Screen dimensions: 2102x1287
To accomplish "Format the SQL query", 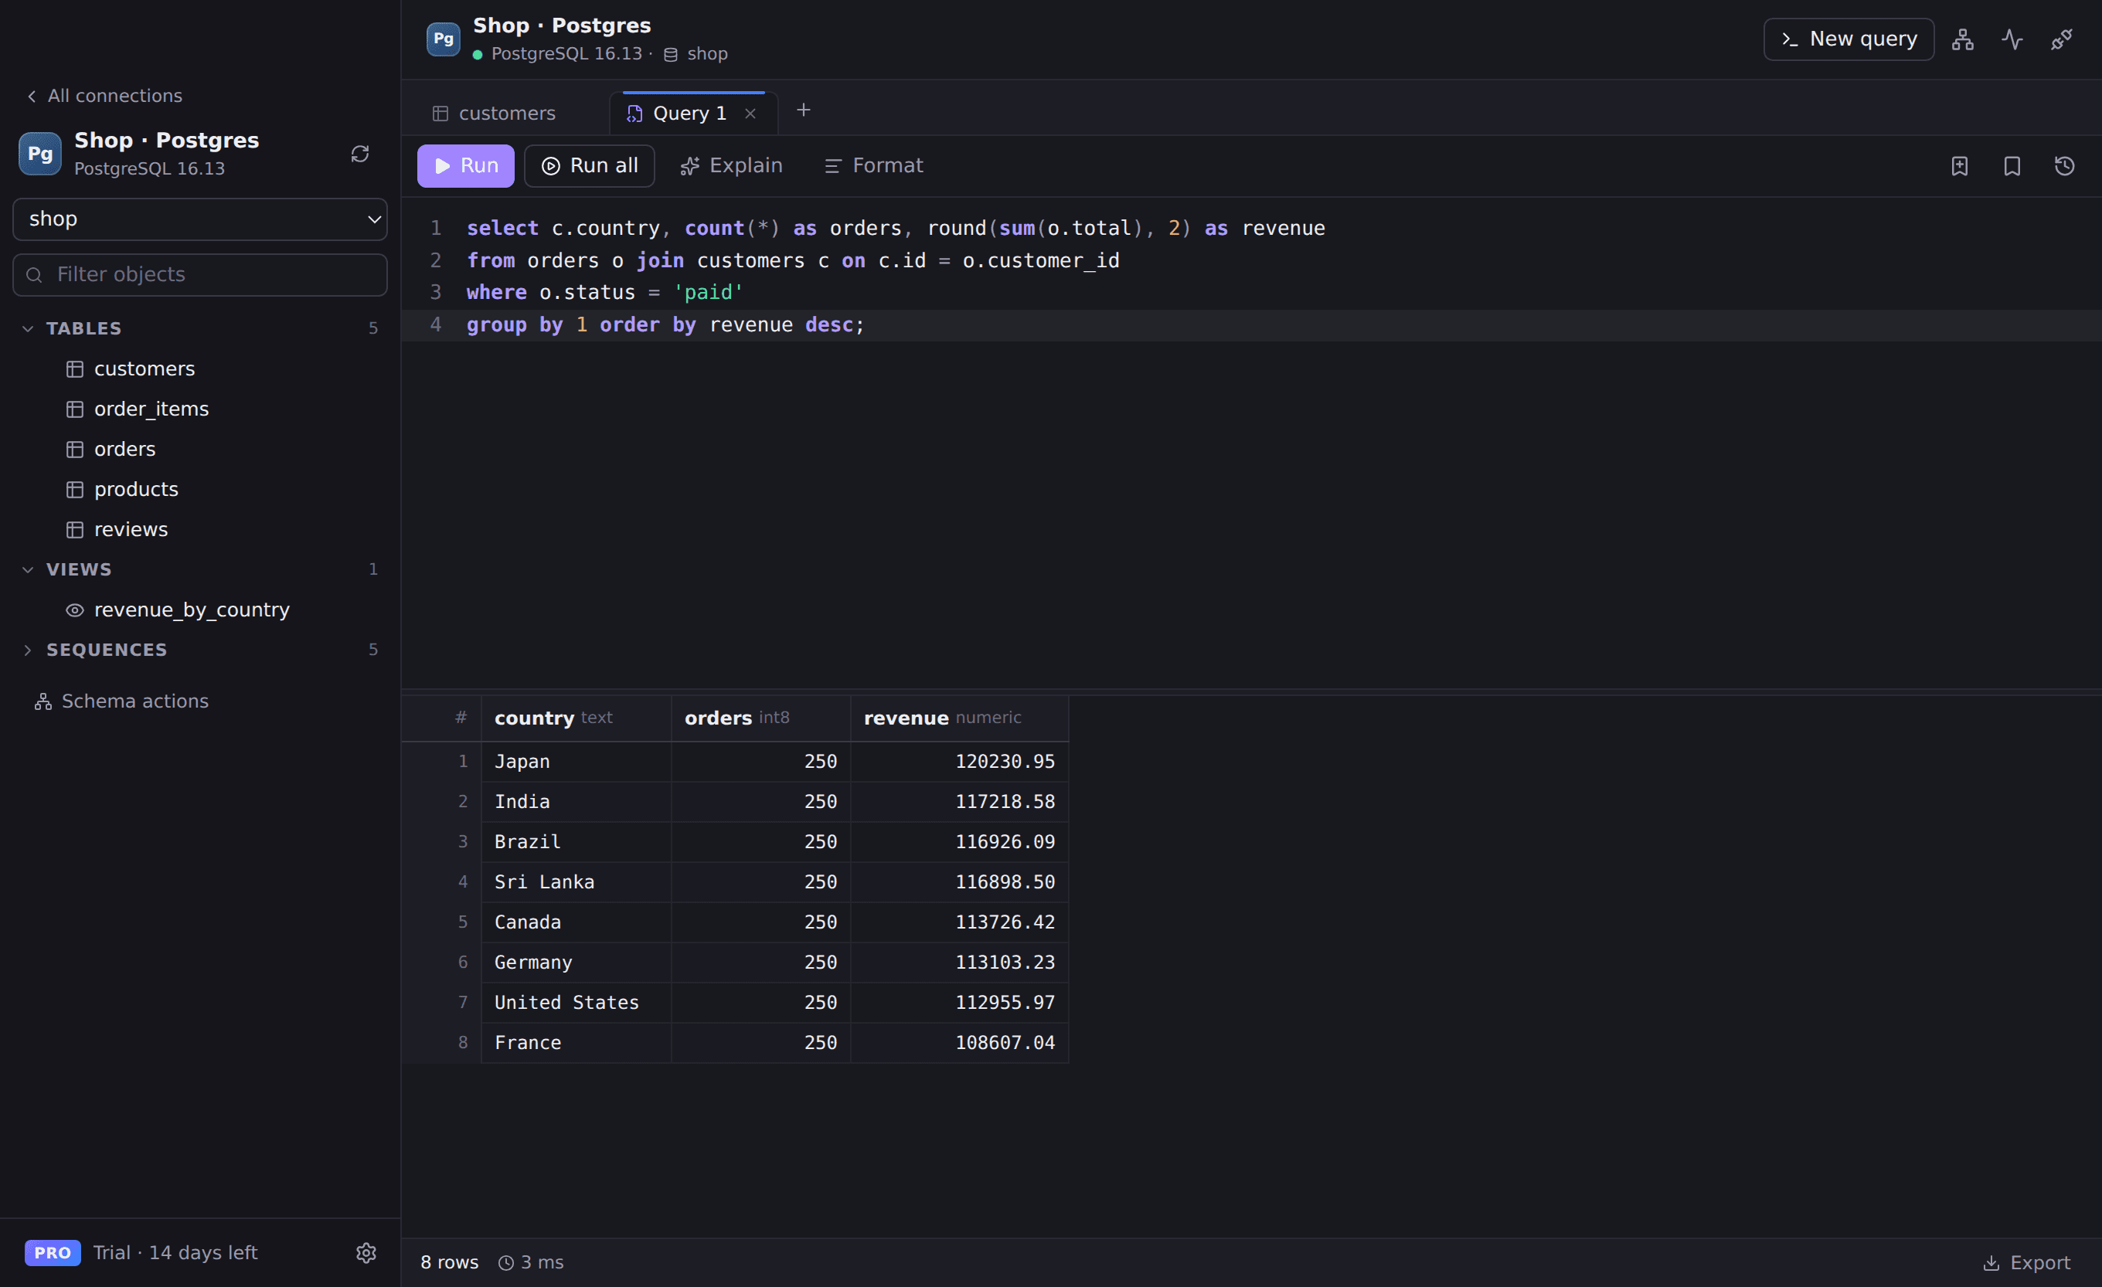I will point(873,165).
